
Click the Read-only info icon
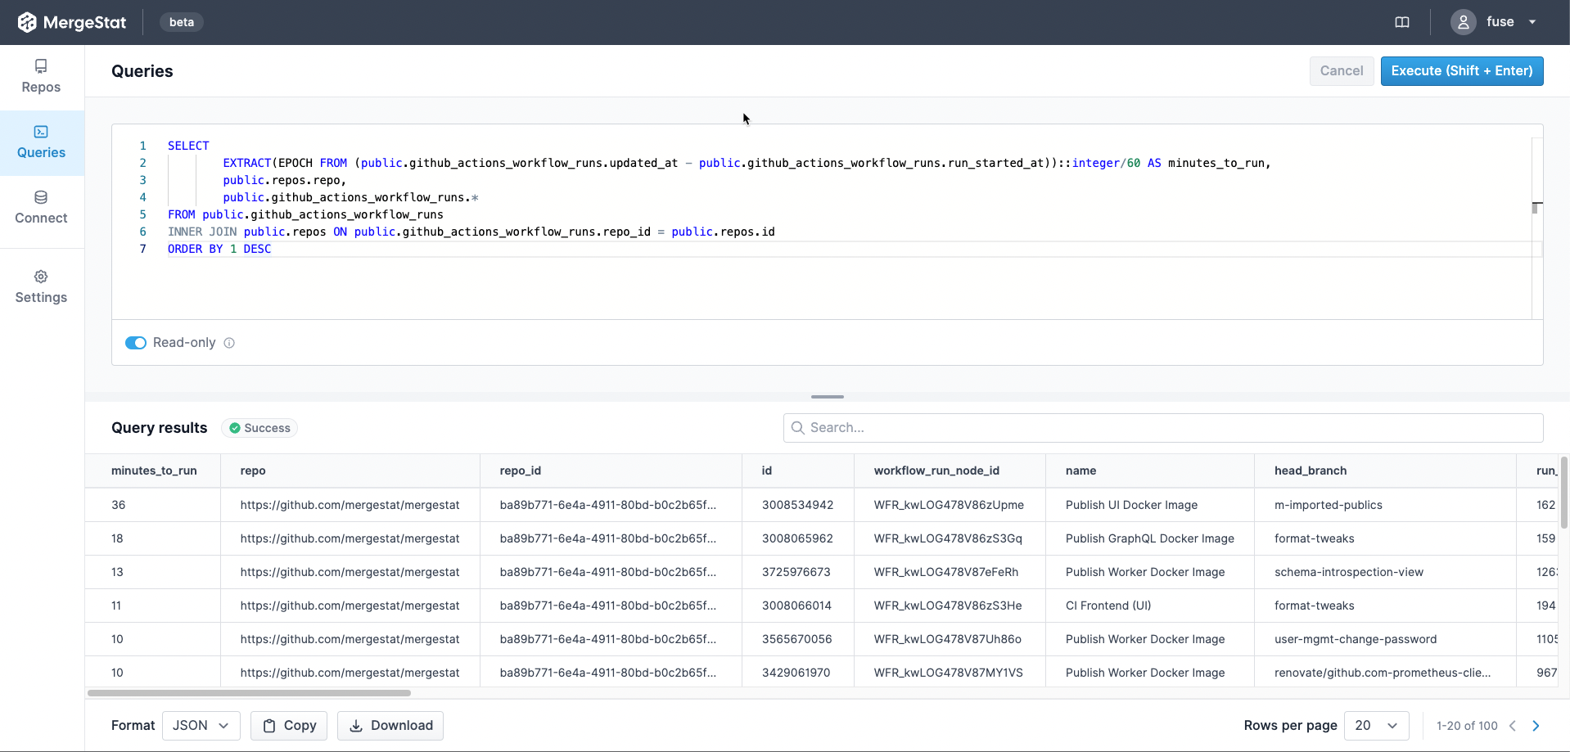(229, 343)
